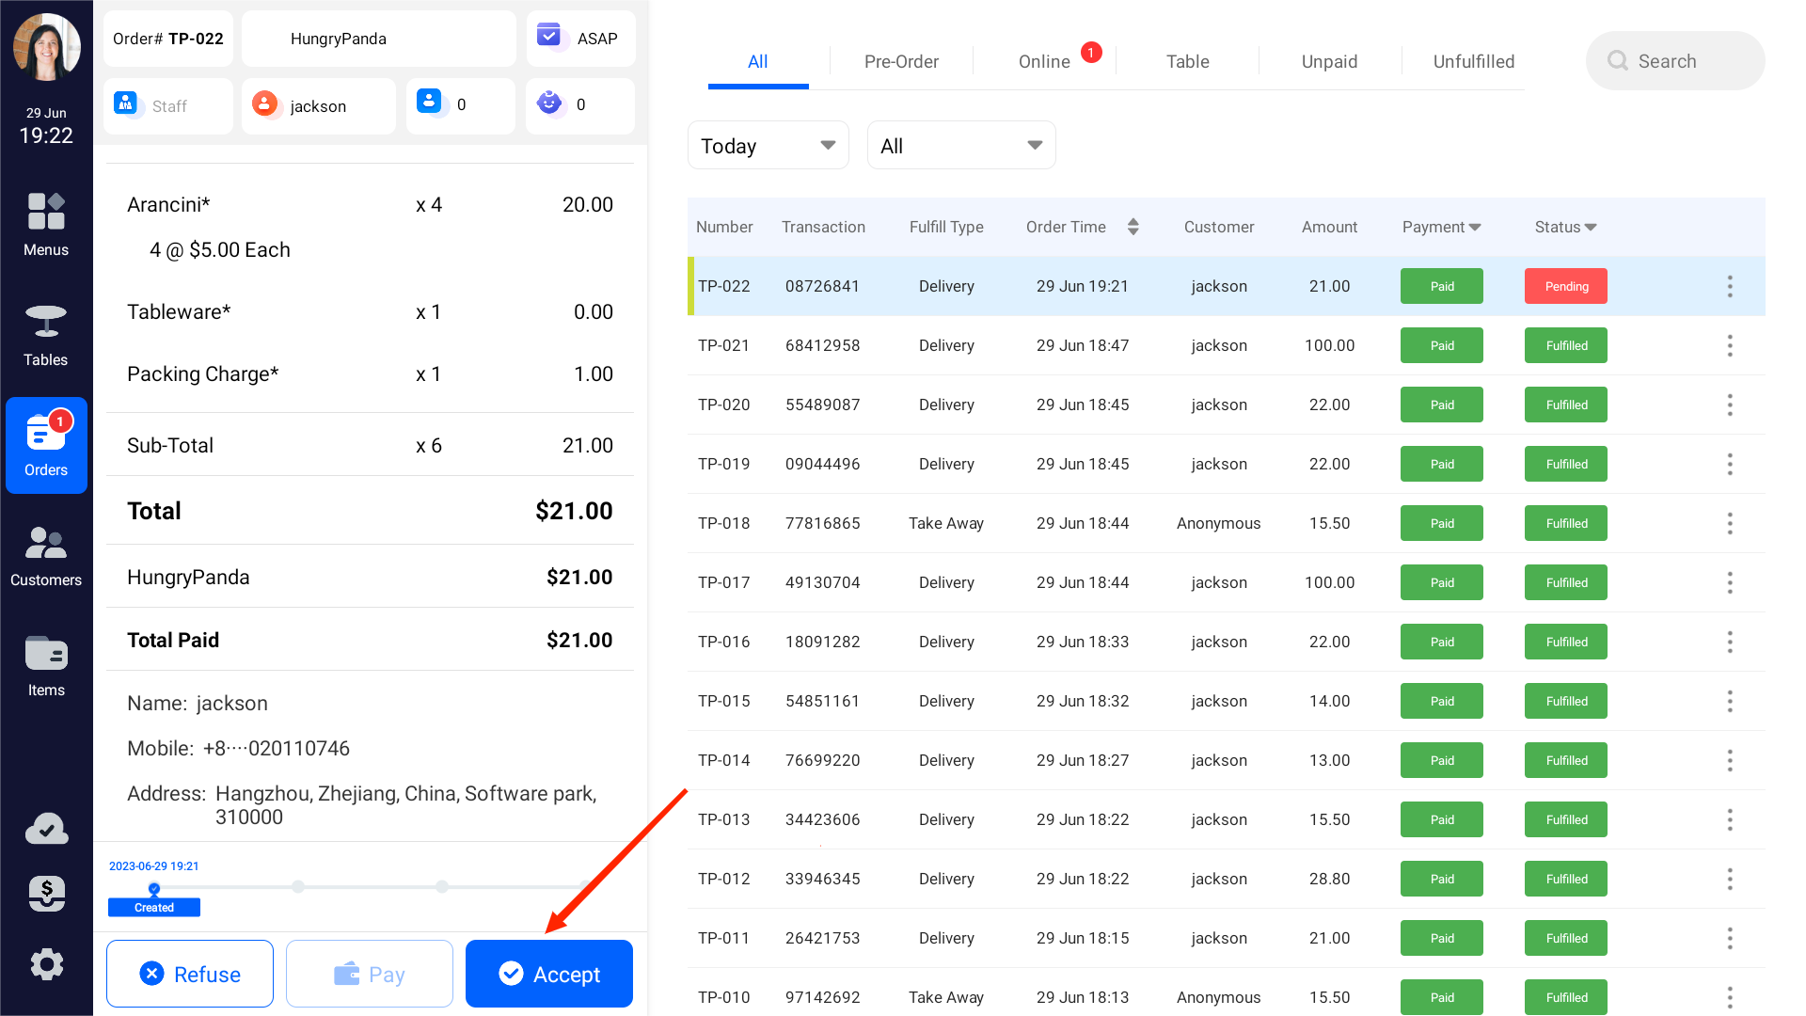Open the Customers section in sidebar
1806x1016 pixels.
pos(46,555)
